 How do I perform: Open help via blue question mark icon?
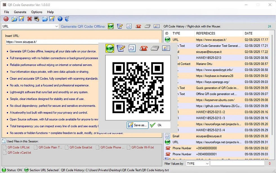coord(60,19)
